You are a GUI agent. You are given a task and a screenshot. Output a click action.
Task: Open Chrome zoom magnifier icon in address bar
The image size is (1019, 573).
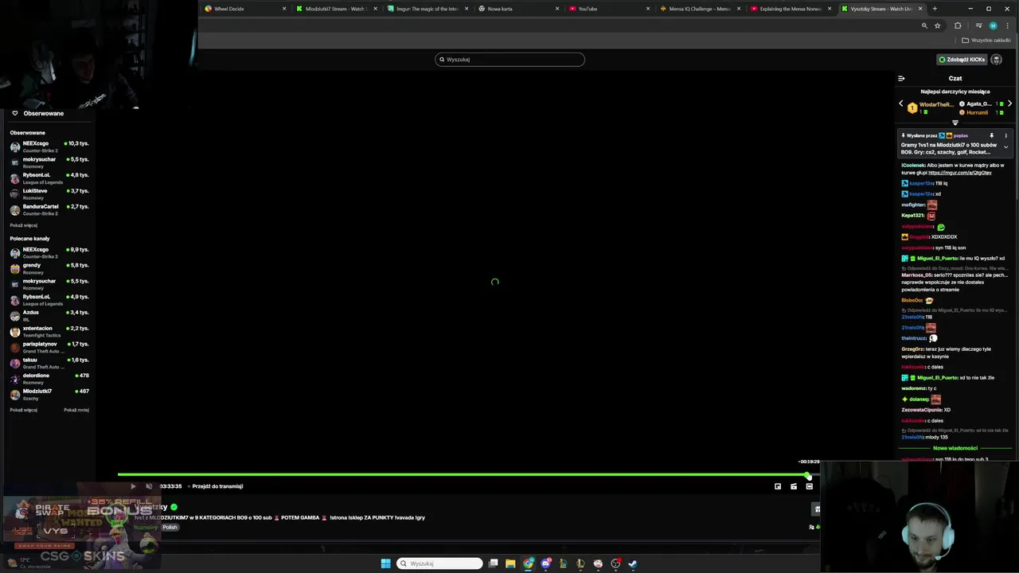pyautogui.click(x=924, y=25)
